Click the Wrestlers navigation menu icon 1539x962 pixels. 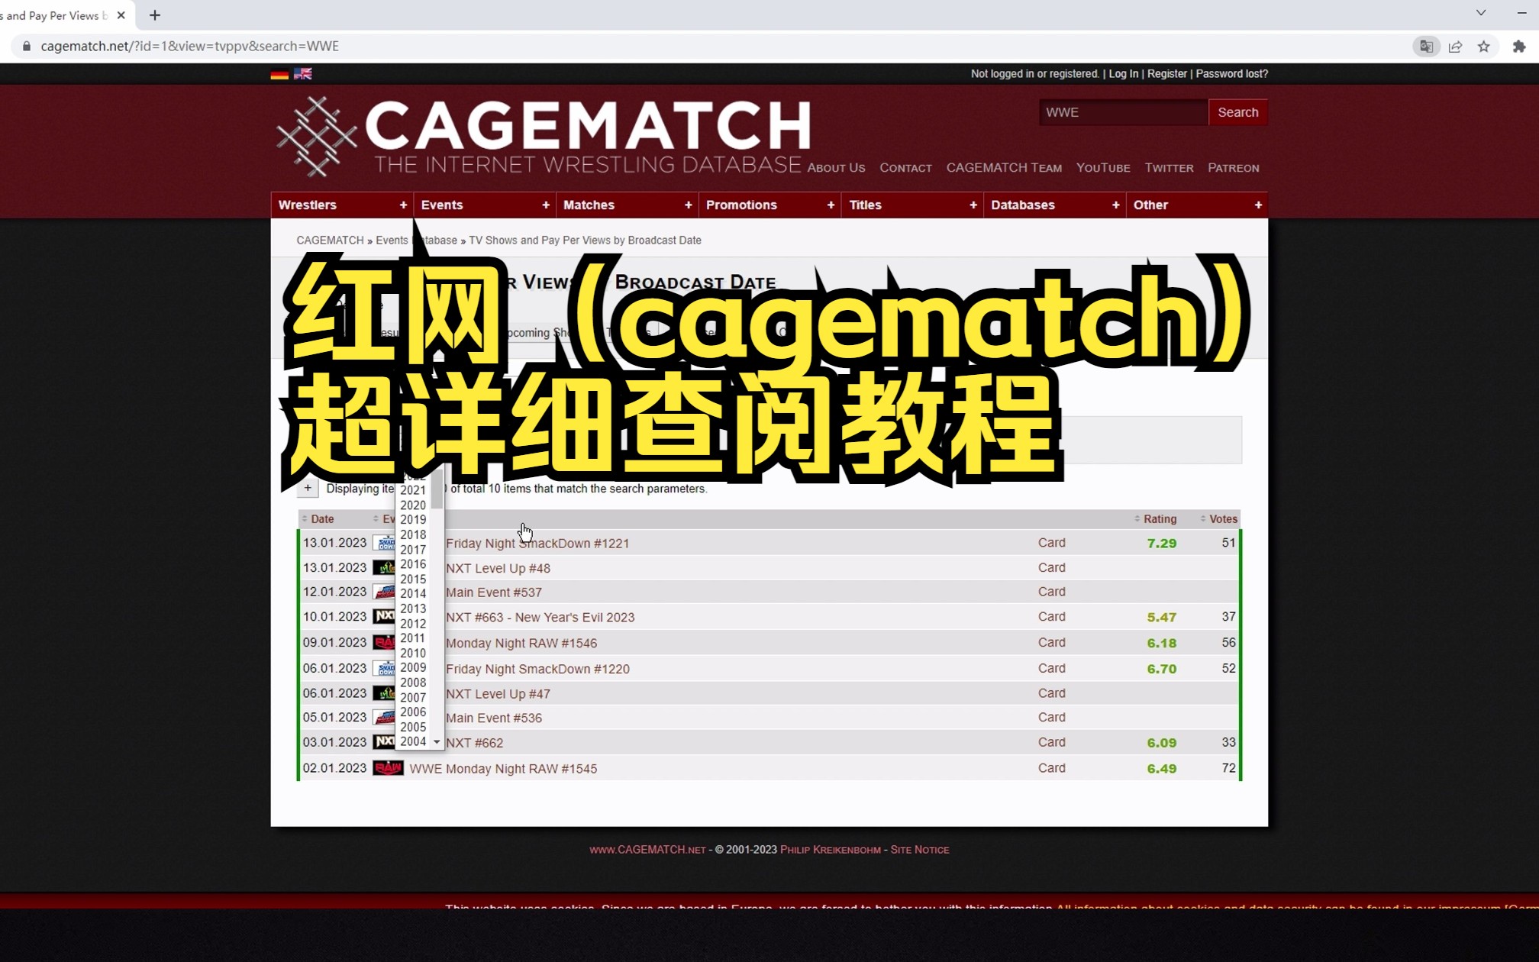403,204
